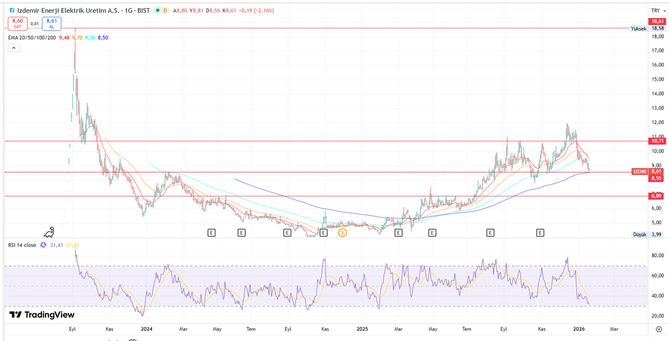Image resolution: width=669 pixels, height=341 pixels.
Task: Click the cyan EMA value 9,36
Action: tap(90, 37)
